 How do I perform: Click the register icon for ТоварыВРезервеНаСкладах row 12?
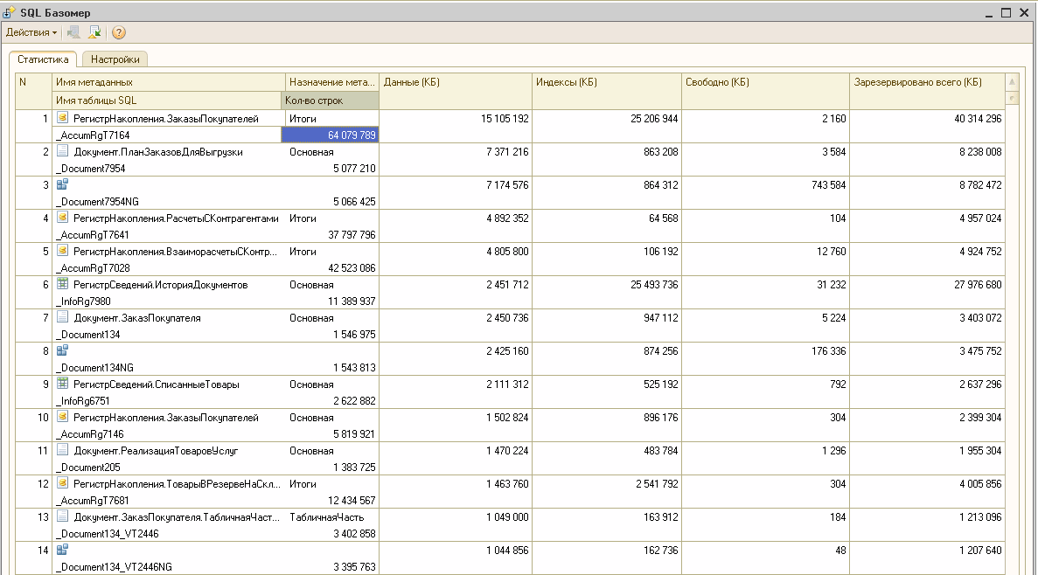[x=62, y=482]
